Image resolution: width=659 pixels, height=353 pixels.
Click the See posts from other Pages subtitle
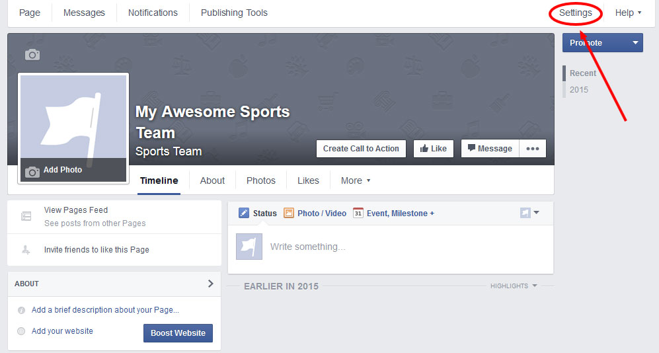[95, 223]
